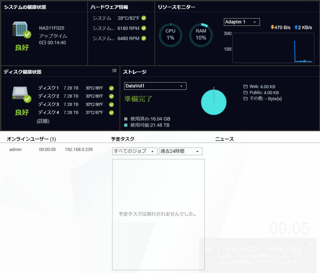The image size is (320, 273).
Task: Click ディスク1 green status check icon
Action: pyautogui.click(x=111, y=88)
